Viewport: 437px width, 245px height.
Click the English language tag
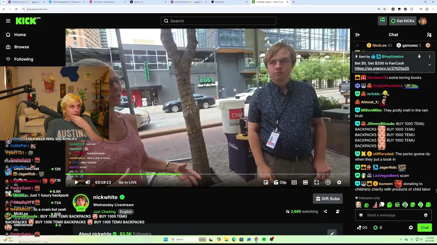tap(126, 212)
